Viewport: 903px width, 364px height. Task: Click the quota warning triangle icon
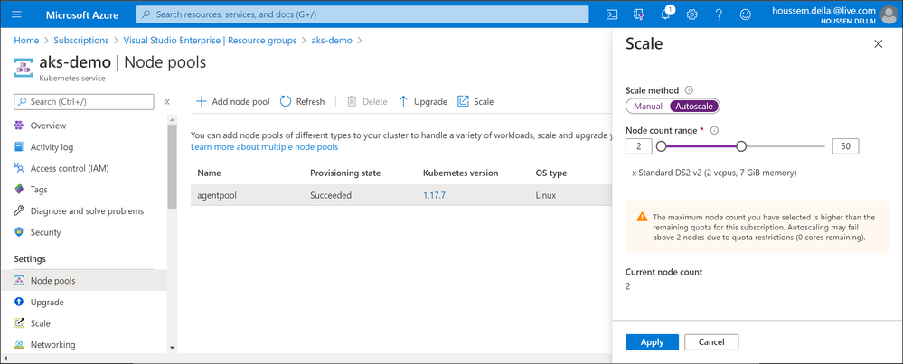(x=642, y=217)
